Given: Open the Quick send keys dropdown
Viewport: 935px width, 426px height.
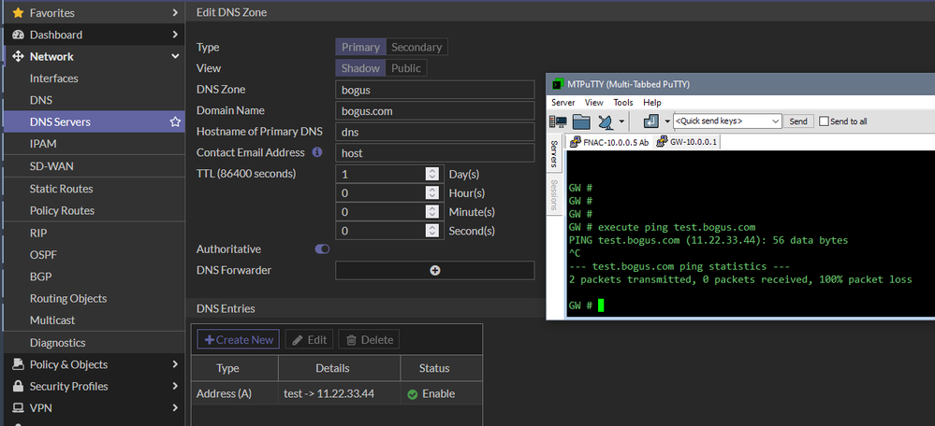Looking at the screenshot, I should pyautogui.click(x=775, y=121).
